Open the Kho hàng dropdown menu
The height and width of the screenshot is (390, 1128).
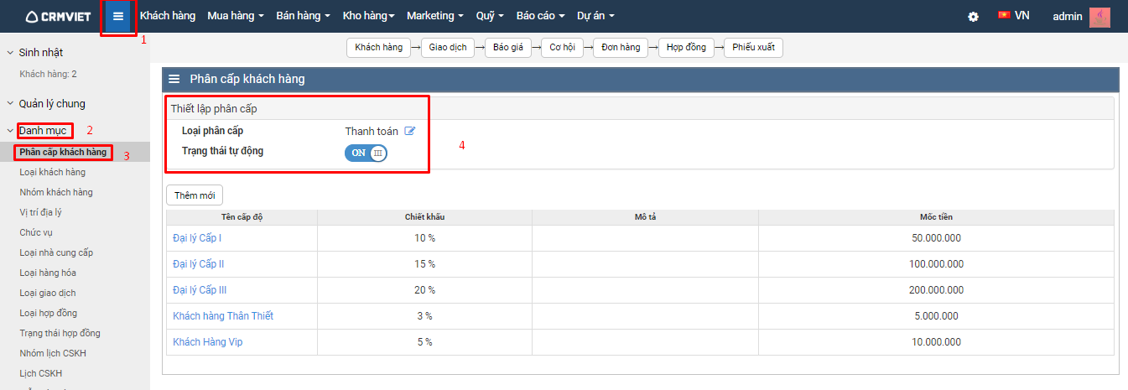[x=368, y=16]
